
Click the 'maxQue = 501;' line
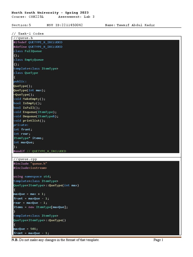26,229
